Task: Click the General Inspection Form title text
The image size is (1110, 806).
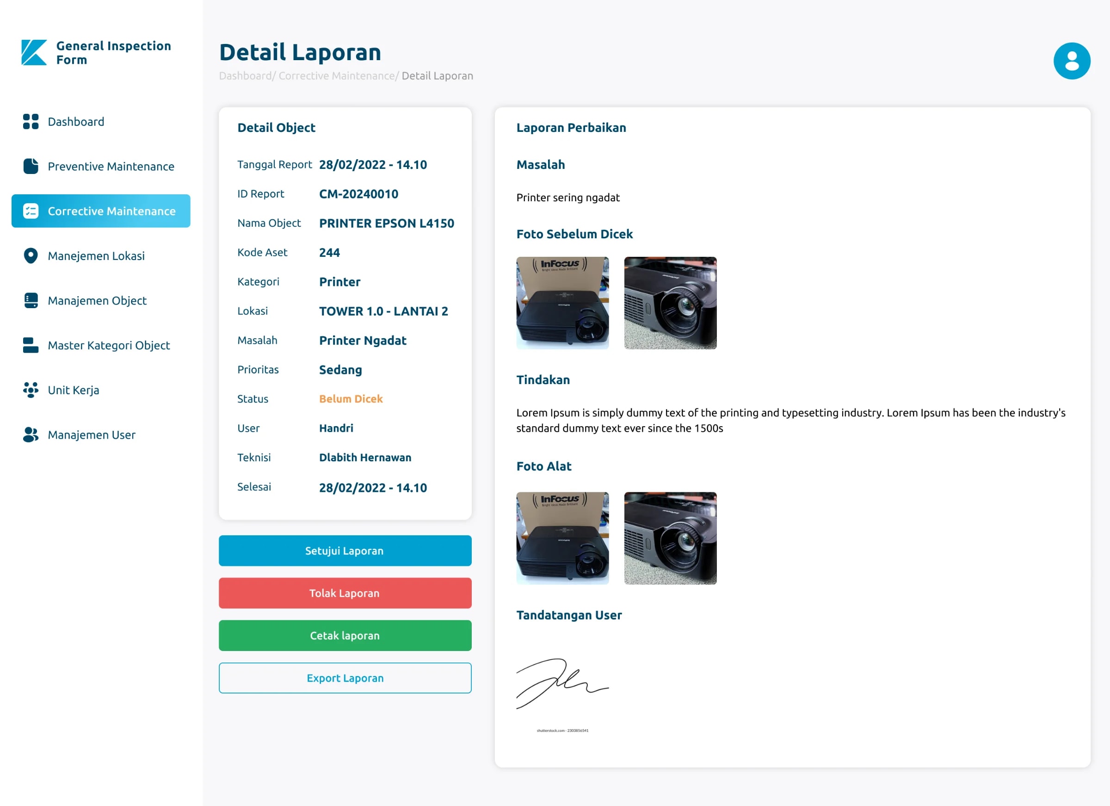Action: [114, 52]
